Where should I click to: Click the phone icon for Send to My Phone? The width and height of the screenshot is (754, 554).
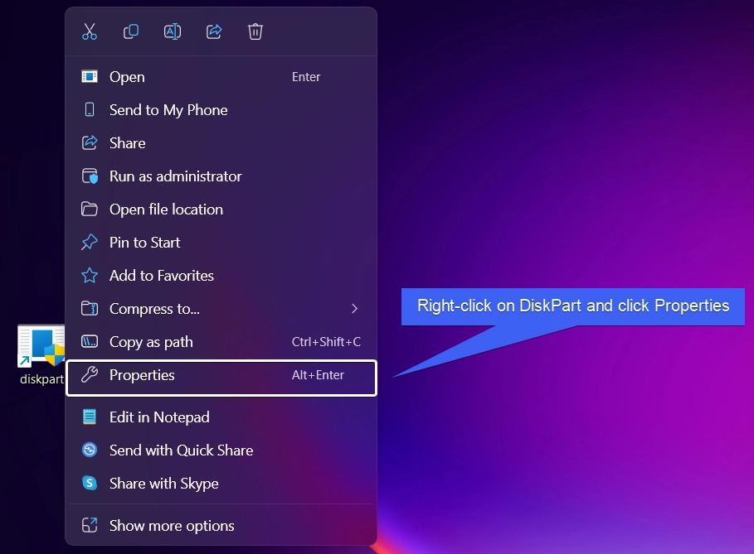pos(90,109)
